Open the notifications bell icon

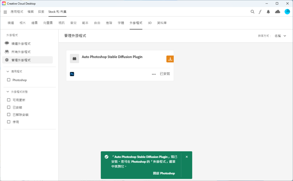[268, 12]
